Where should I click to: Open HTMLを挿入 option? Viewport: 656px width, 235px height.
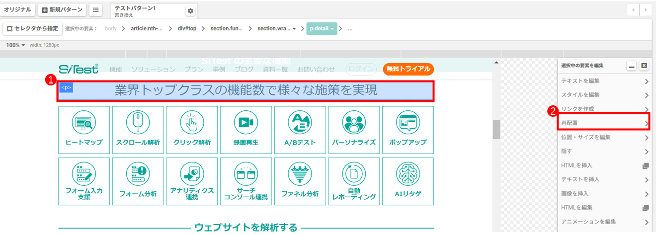coord(604,165)
